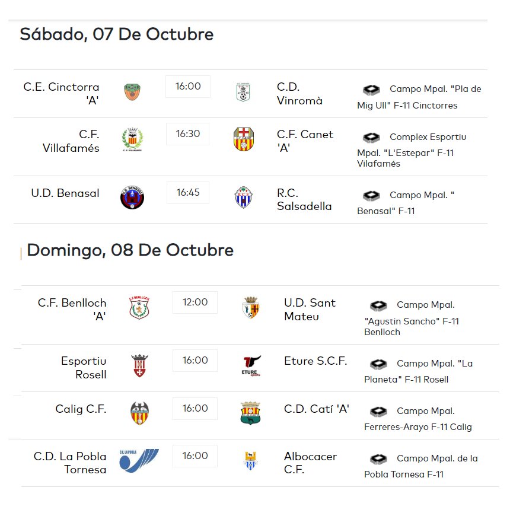This screenshot has height=516, width=529.
Task: Select the U.D. Sant Mateu crest
Action: click(251, 307)
